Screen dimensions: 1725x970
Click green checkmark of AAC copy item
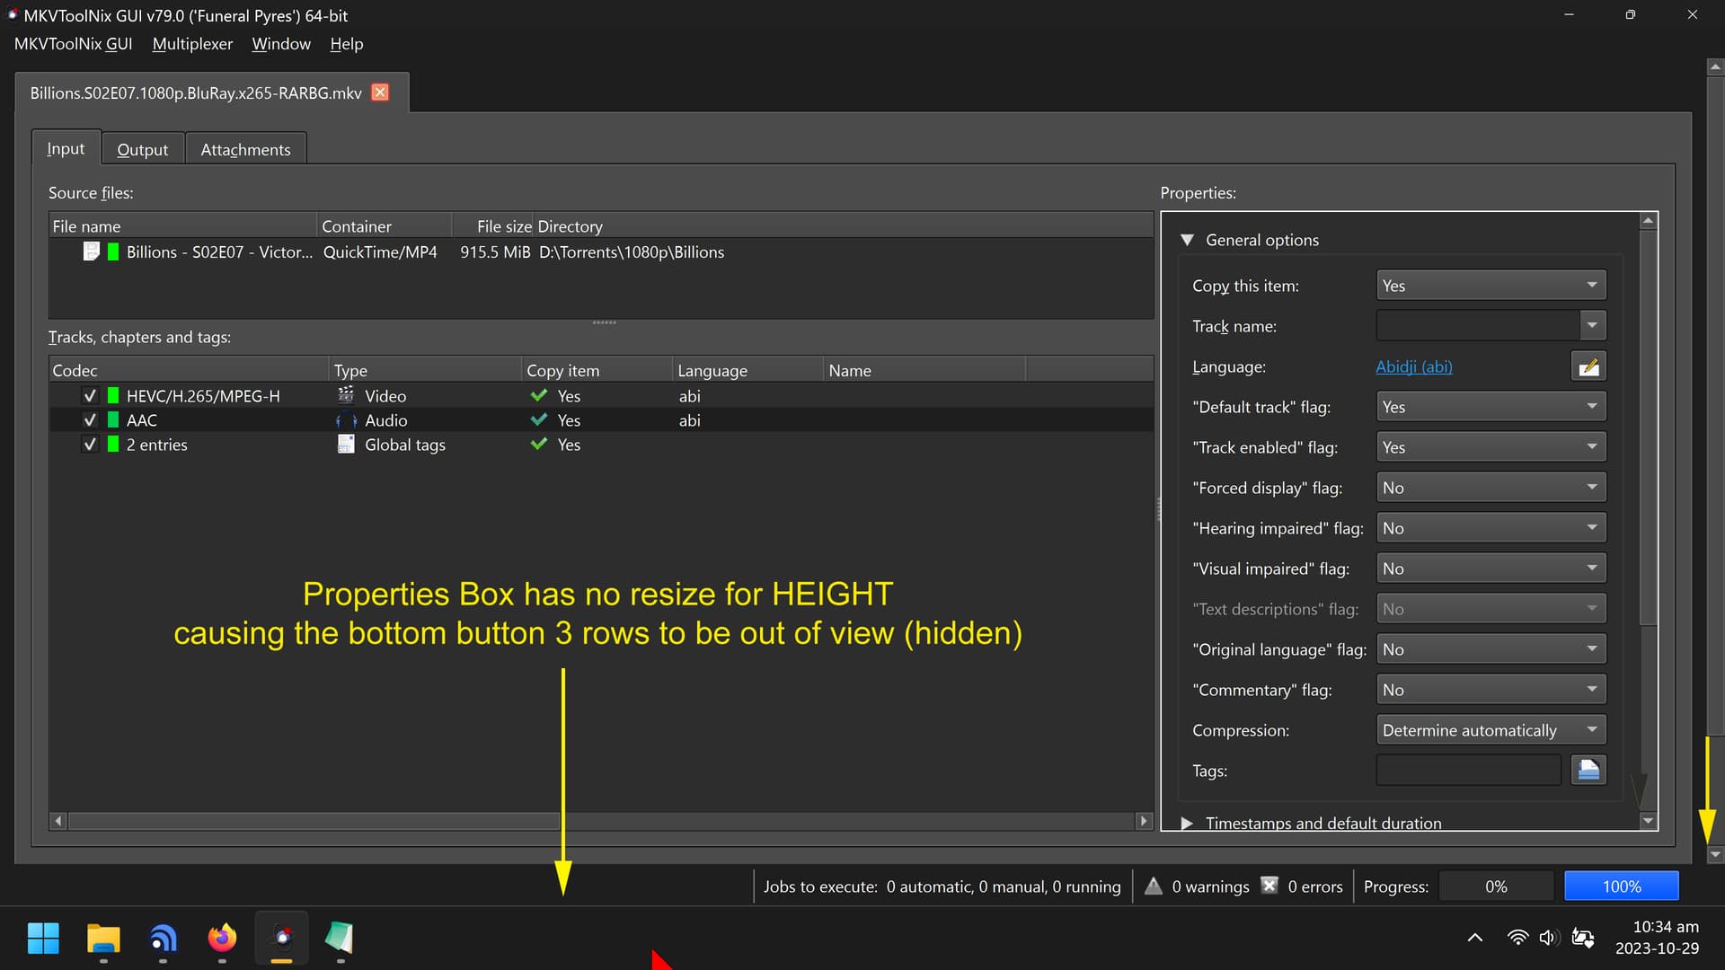click(x=539, y=419)
